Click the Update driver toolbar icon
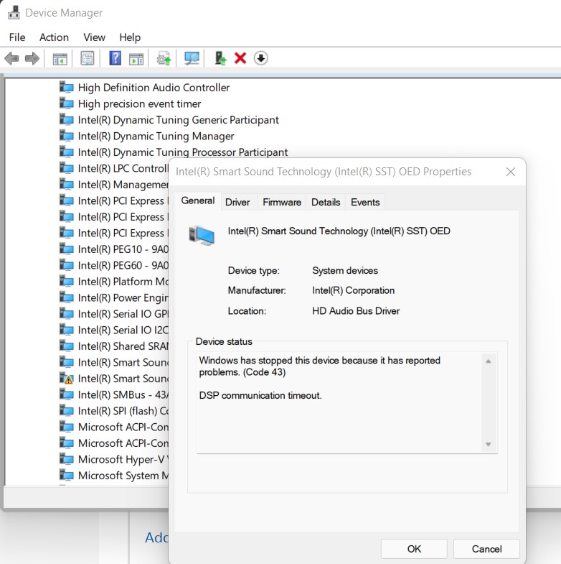This screenshot has width=561, height=564. click(x=164, y=58)
